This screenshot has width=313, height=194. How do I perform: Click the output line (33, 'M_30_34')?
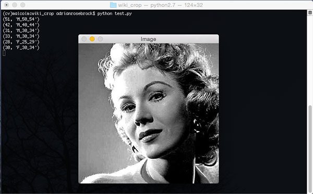21,36
